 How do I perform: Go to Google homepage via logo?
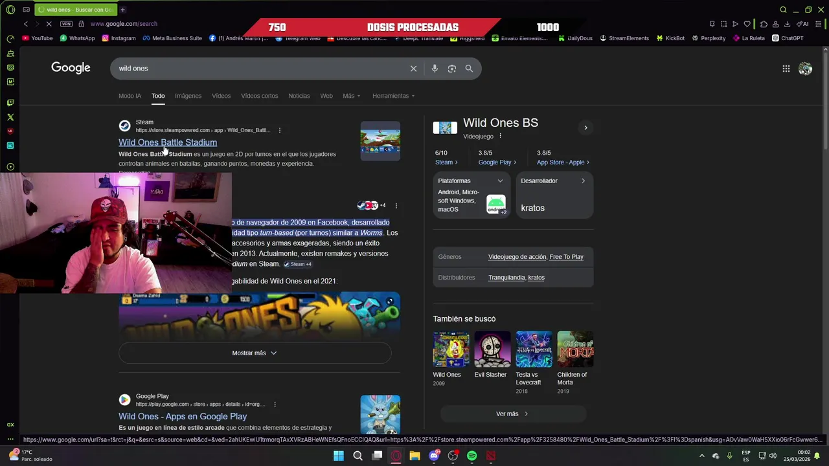(71, 68)
